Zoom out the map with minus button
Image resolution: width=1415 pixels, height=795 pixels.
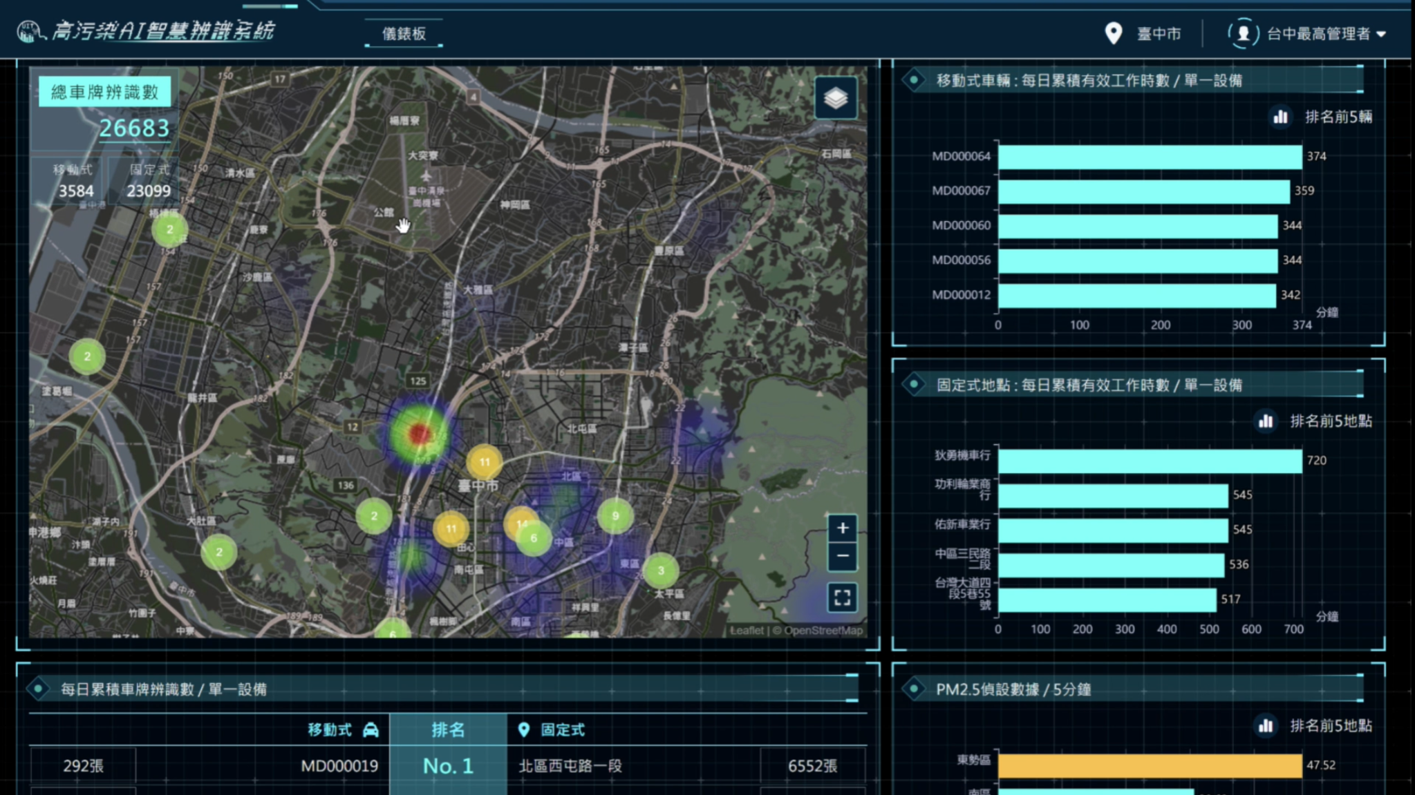pos(842,556)
